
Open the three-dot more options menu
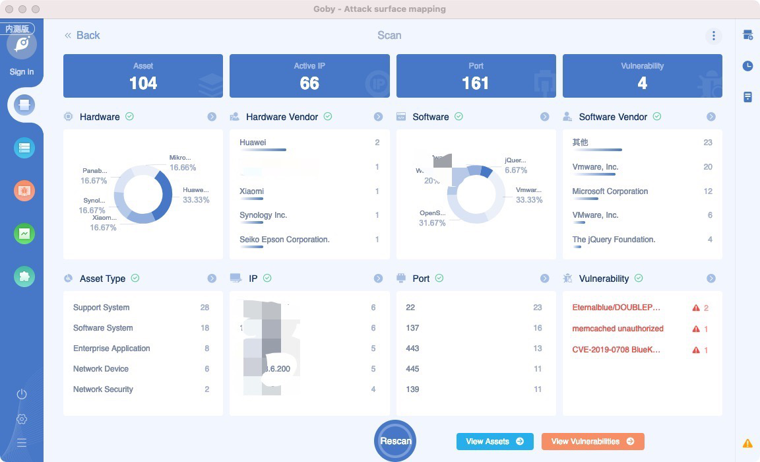click(713, 36)
